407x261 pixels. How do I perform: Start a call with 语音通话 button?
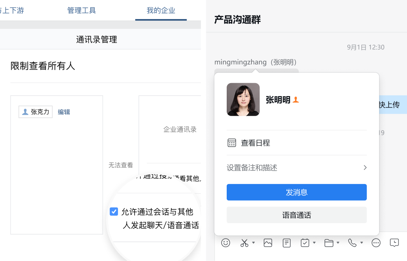point(297,215)
